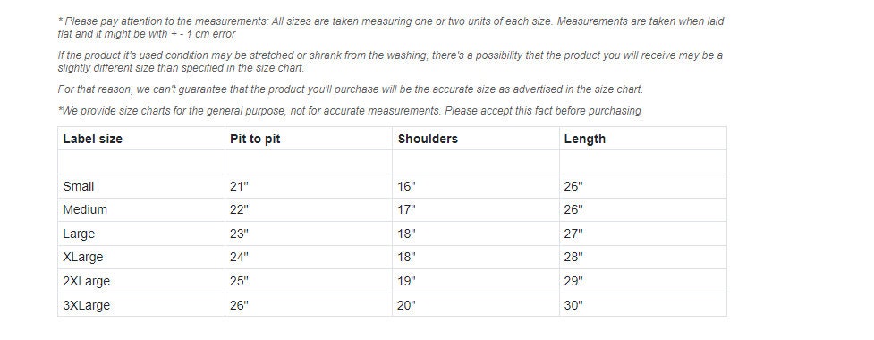The height and width of the screenshot is (340, 874).
Task: Select the Medium size row label
Action: click(85, 209)
